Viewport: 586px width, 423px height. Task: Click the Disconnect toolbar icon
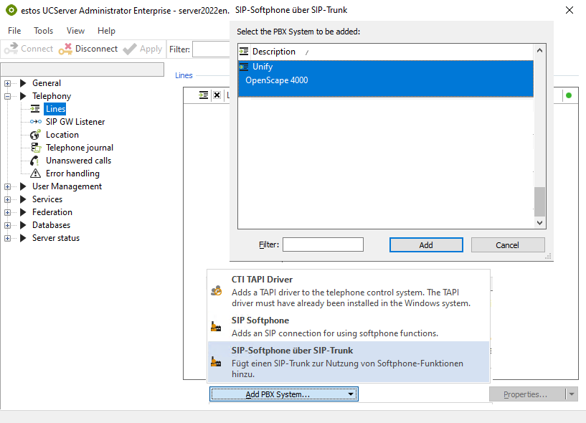[x=65, y=49]
